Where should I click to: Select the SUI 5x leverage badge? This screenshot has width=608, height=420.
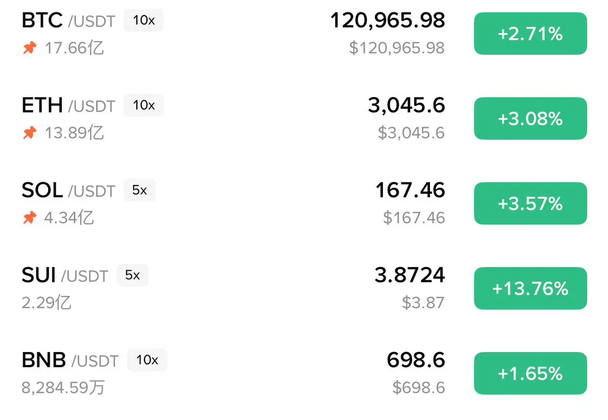pos(132,275)
